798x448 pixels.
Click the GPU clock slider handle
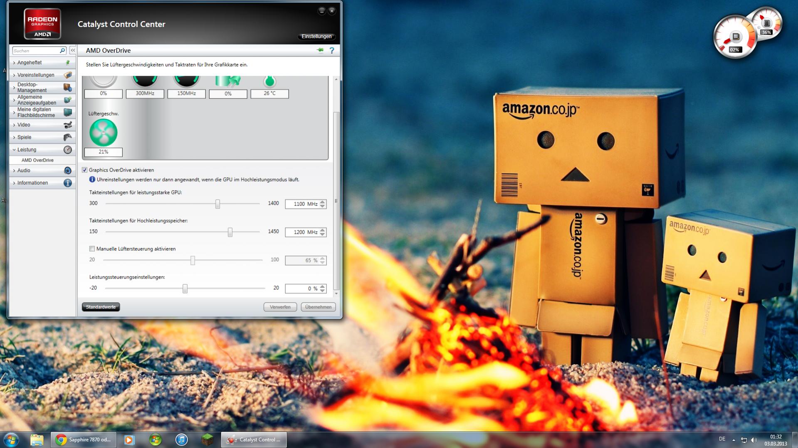tap(217, 204)
